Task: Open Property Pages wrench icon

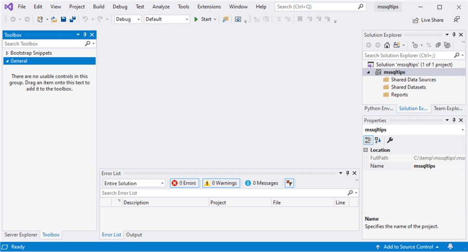Action: point(390,140)
